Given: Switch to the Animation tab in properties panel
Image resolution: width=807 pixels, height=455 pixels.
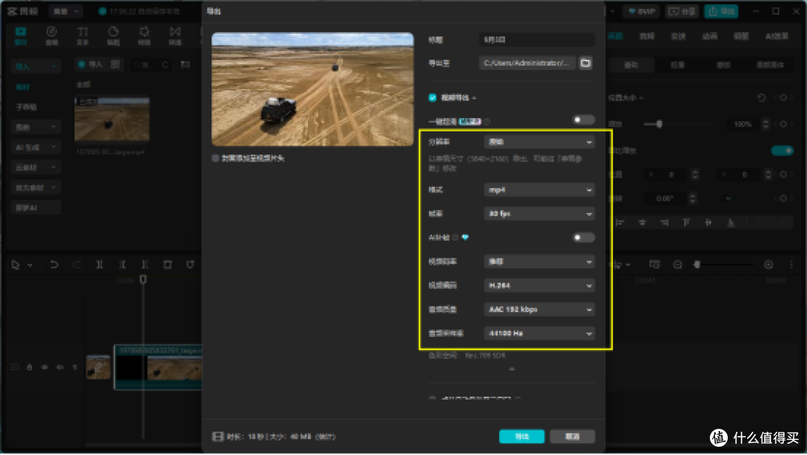Looking at the screenshot, I should coord(710,36).
